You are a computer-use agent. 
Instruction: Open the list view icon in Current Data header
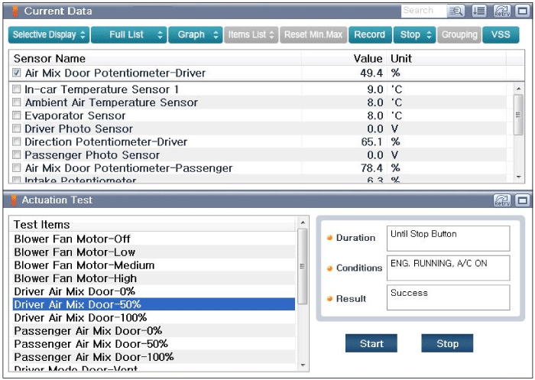click(479, 11)
